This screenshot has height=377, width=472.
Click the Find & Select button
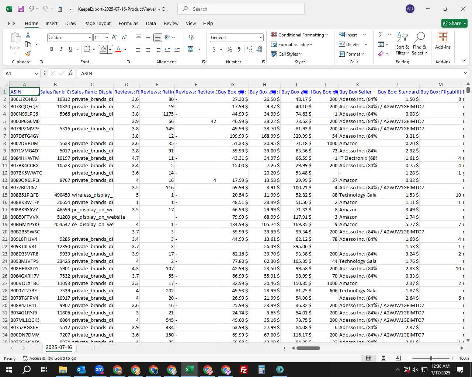point(420,43)
